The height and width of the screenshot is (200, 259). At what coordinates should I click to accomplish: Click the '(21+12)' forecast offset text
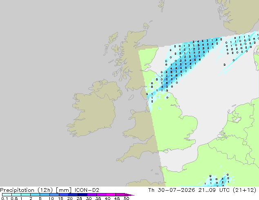tap(244, 190)
